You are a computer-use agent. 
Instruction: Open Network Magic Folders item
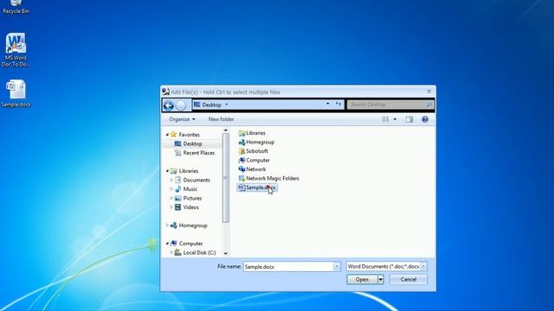point(268,179)
